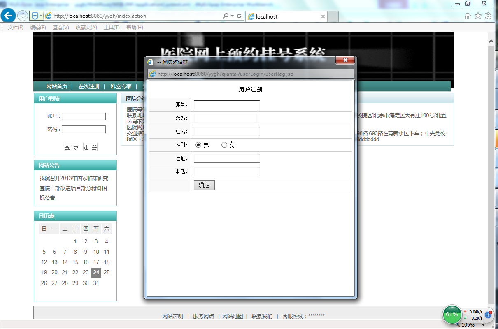
Task: Focus the 密码 field in 用户登陆 panel
Action: pos(84,130)
